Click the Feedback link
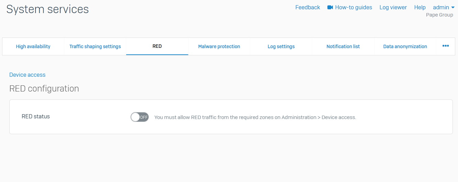Viewport: 458px width, 182px height. coord(308,7)
